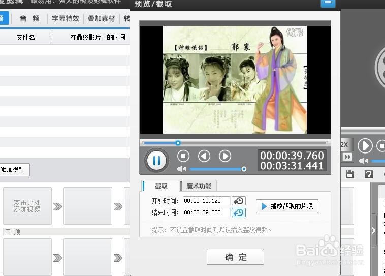385x276 pixels.
Task: Click the 开始时间 input field
Action: (x=207, y=201)
